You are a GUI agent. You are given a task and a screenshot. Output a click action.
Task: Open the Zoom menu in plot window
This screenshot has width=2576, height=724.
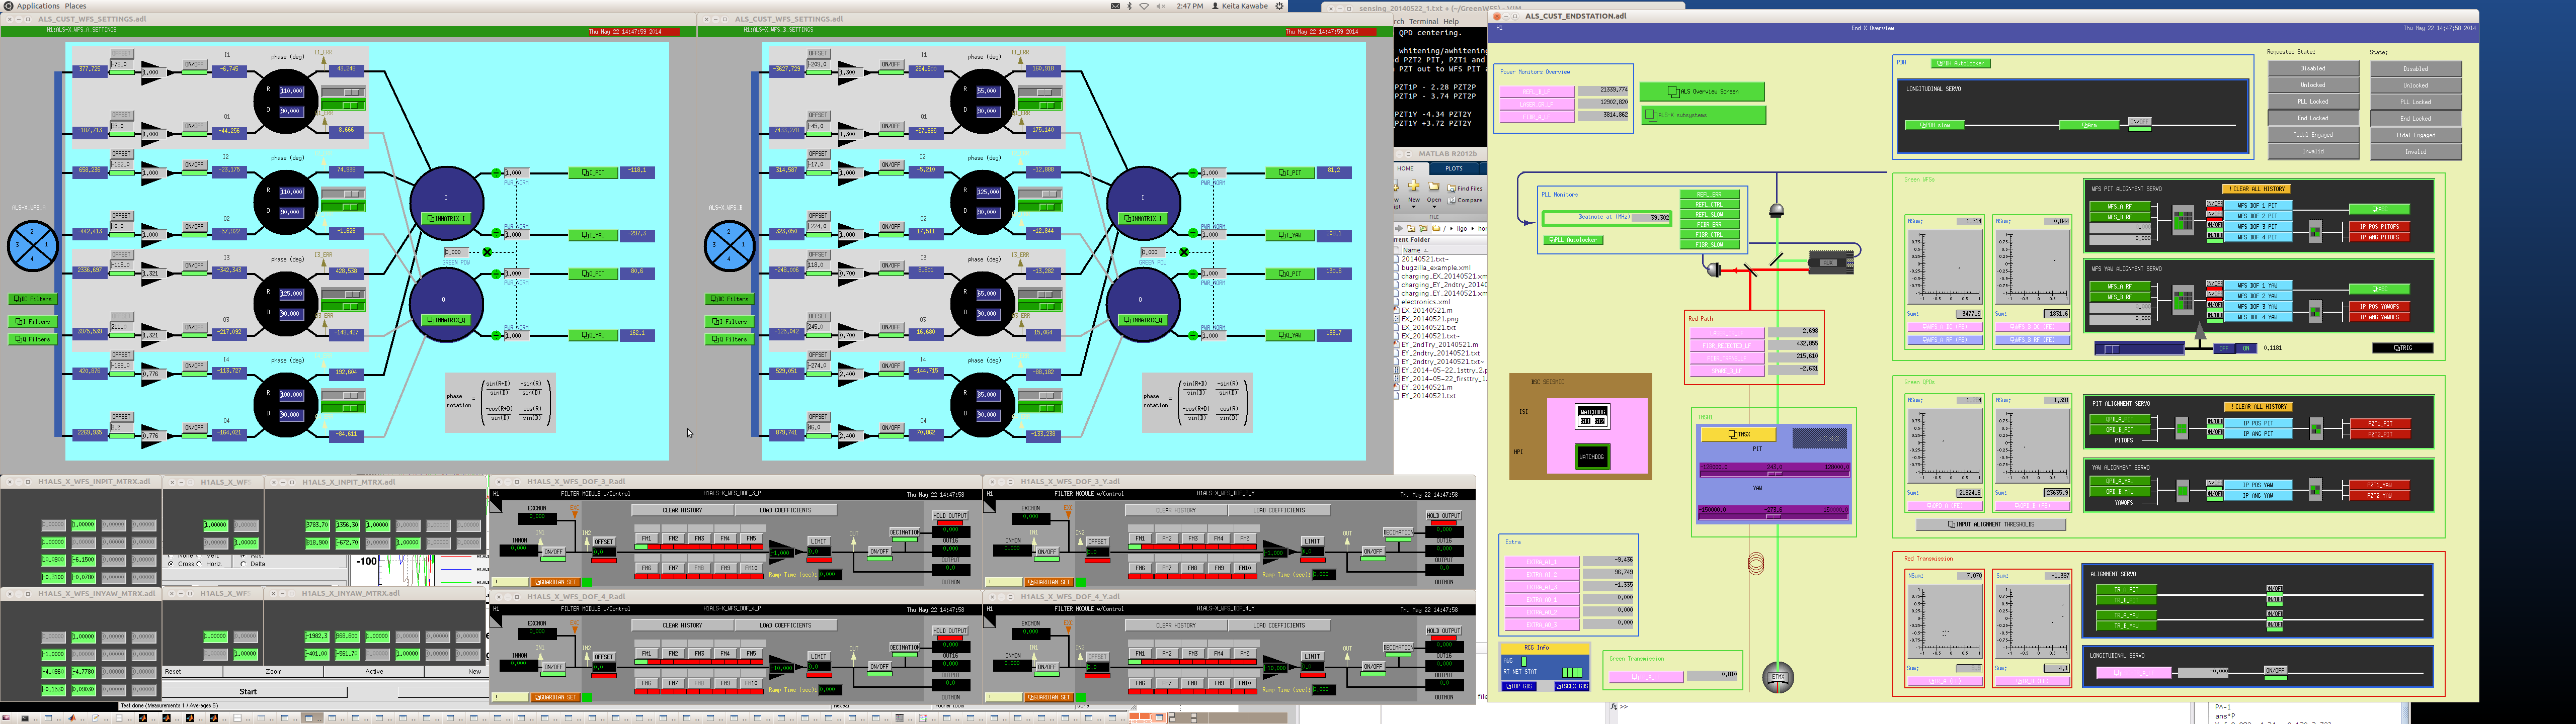point(273,671)
